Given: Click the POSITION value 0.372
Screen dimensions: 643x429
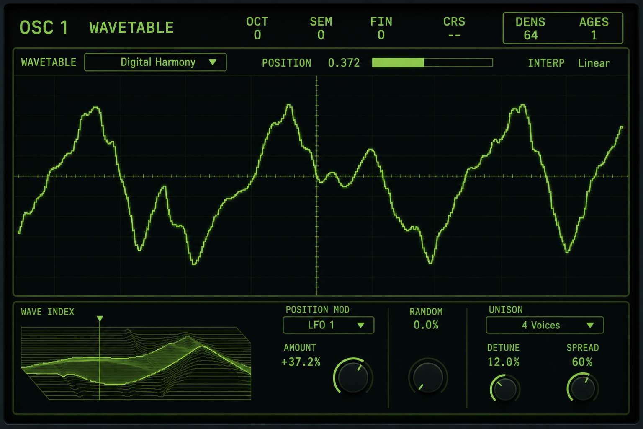Looking at the screenshot, I should coord(344,63).
